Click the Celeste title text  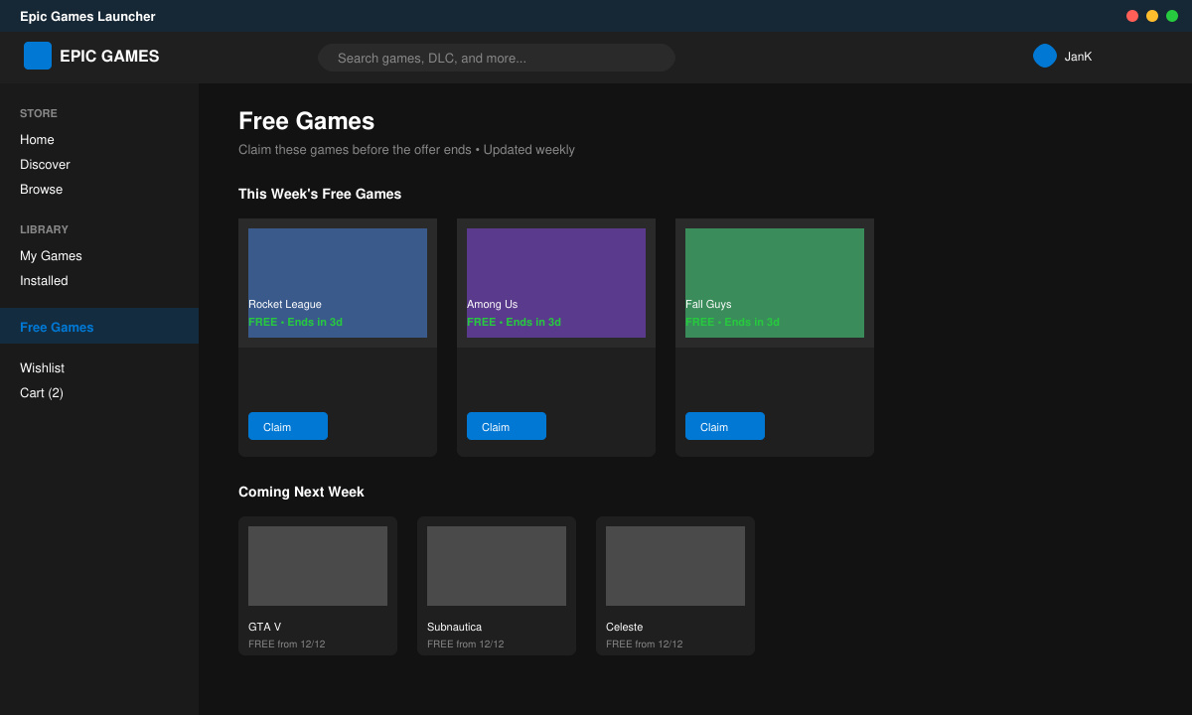624,627
